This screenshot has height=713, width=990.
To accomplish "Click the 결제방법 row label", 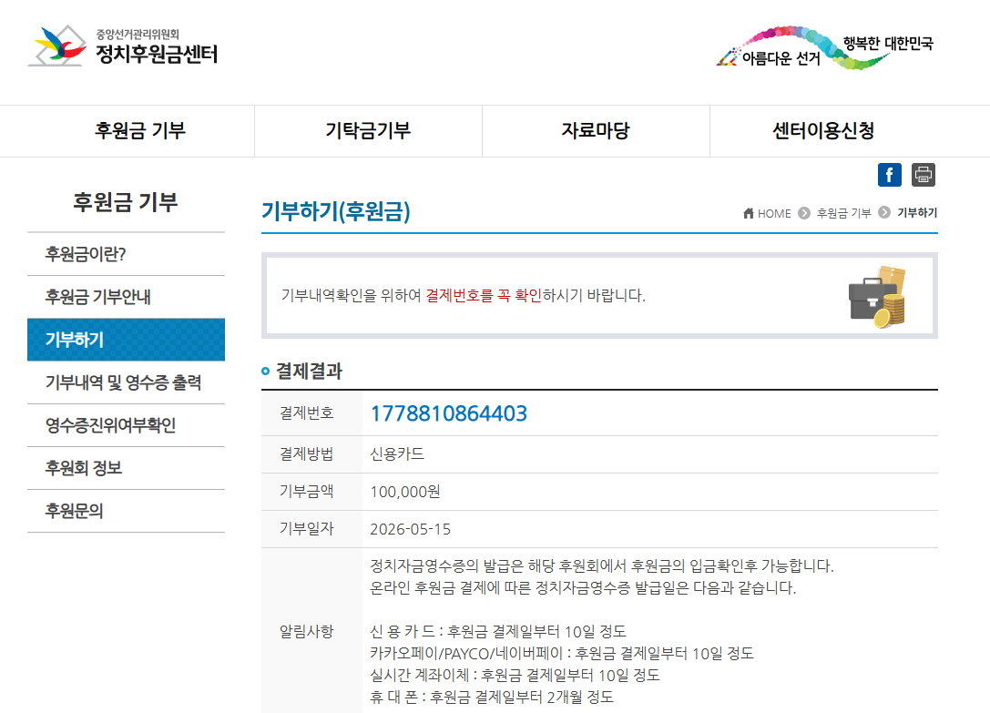I will click(x=307, y=454).
